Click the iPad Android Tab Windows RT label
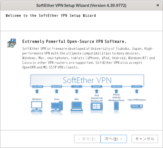 click(x=97, y=98)
